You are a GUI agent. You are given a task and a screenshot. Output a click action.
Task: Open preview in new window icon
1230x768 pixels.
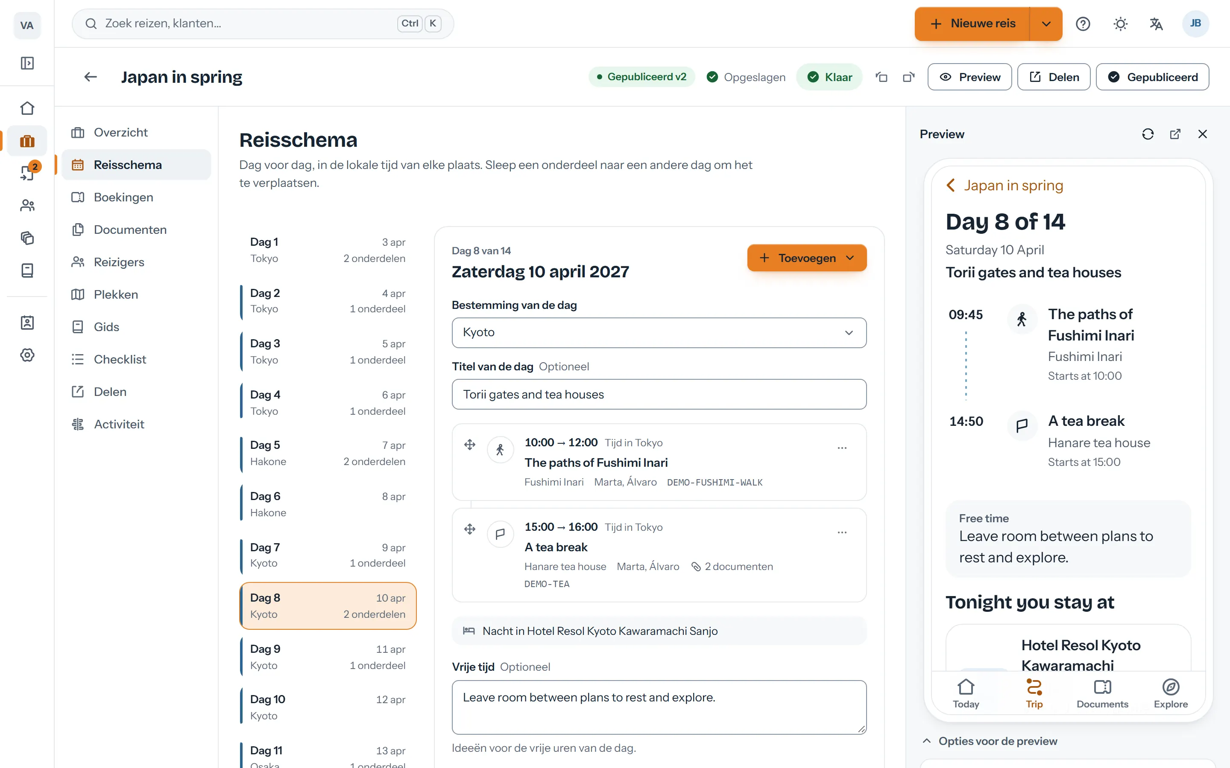point(1175,134)
